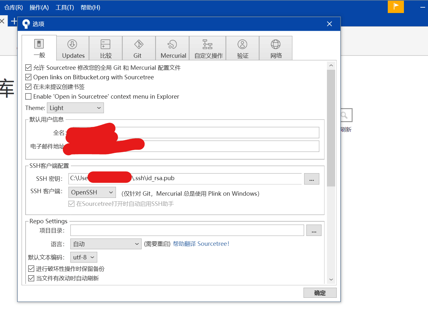Browse for SSH key using the ... button
428x320 pixels.
[311, 179]
